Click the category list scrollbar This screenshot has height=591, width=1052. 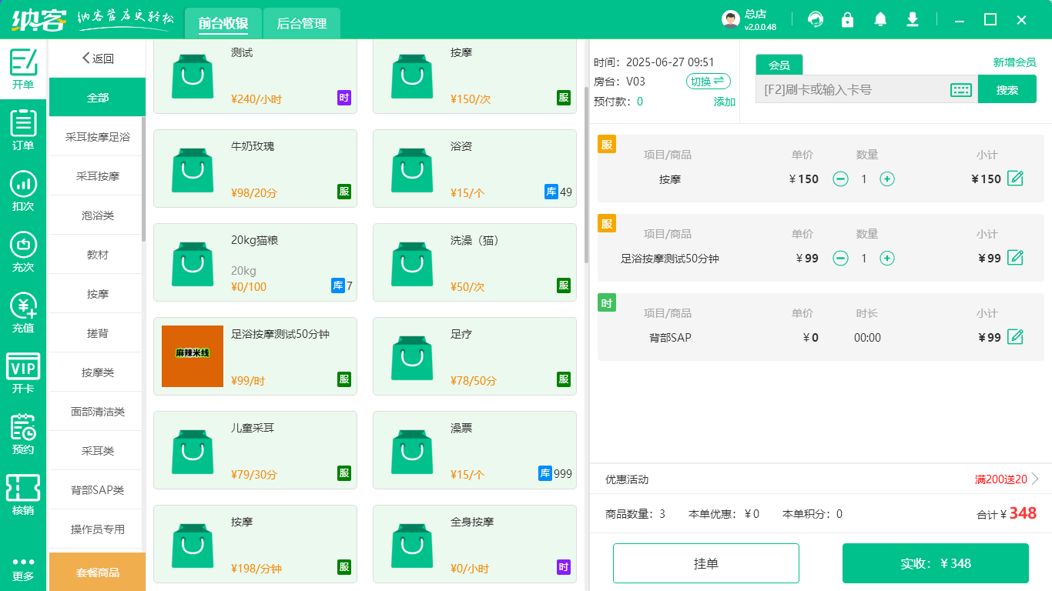(x=143, y=180)
